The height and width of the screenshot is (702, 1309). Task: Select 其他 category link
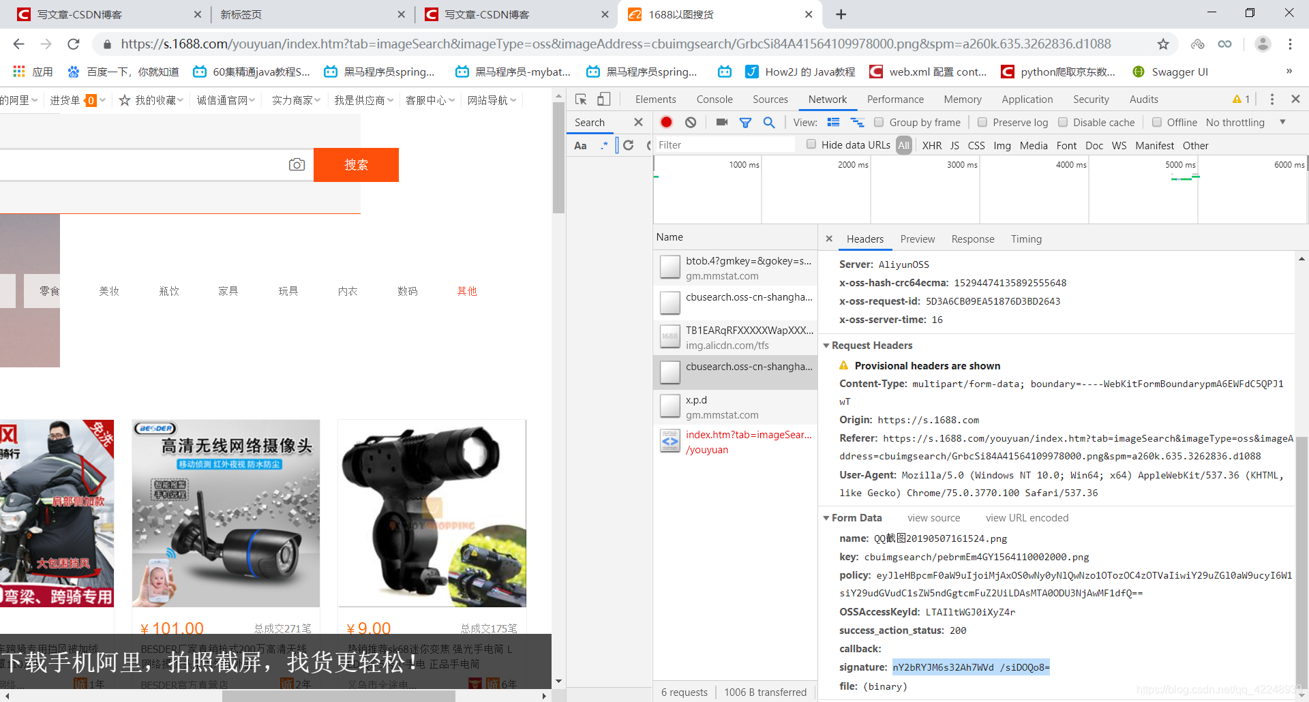467,291
